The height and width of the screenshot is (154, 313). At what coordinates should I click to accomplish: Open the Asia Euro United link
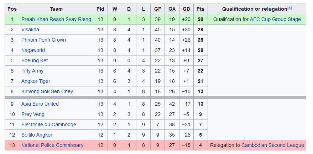(40, 104)
